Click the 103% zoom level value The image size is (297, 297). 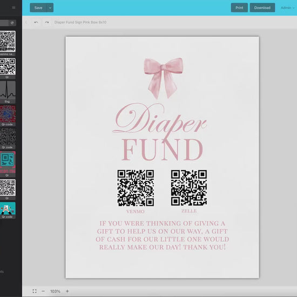(x=55, y=291)
